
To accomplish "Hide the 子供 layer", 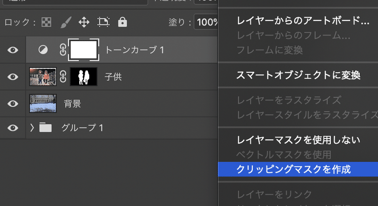I will click(13, 77).
